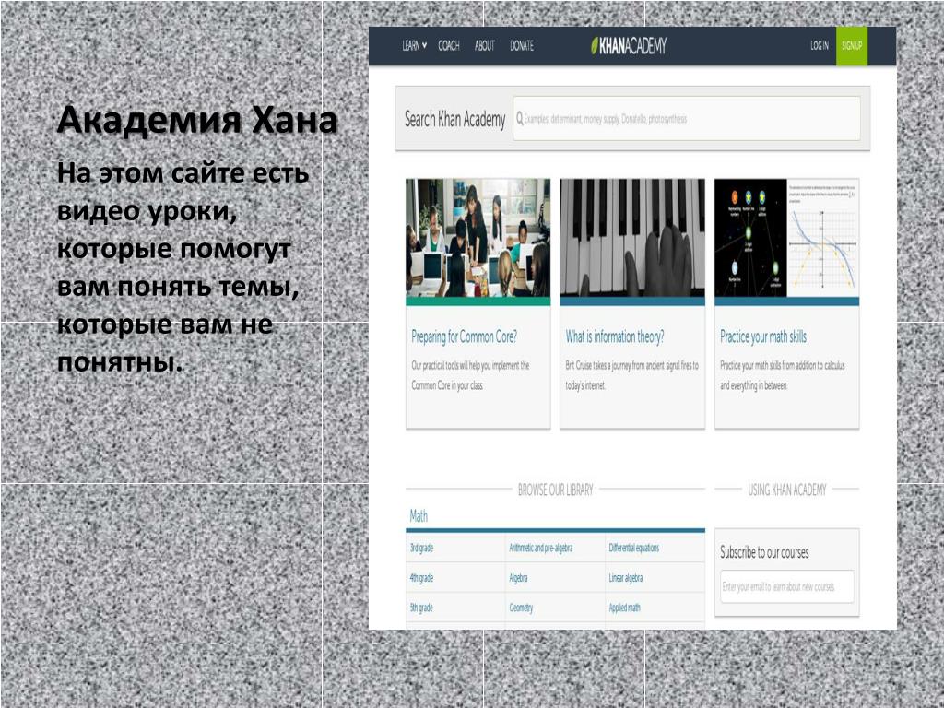
Task: Click the 'addition to calculus' description text
Action: click(783, 375)
